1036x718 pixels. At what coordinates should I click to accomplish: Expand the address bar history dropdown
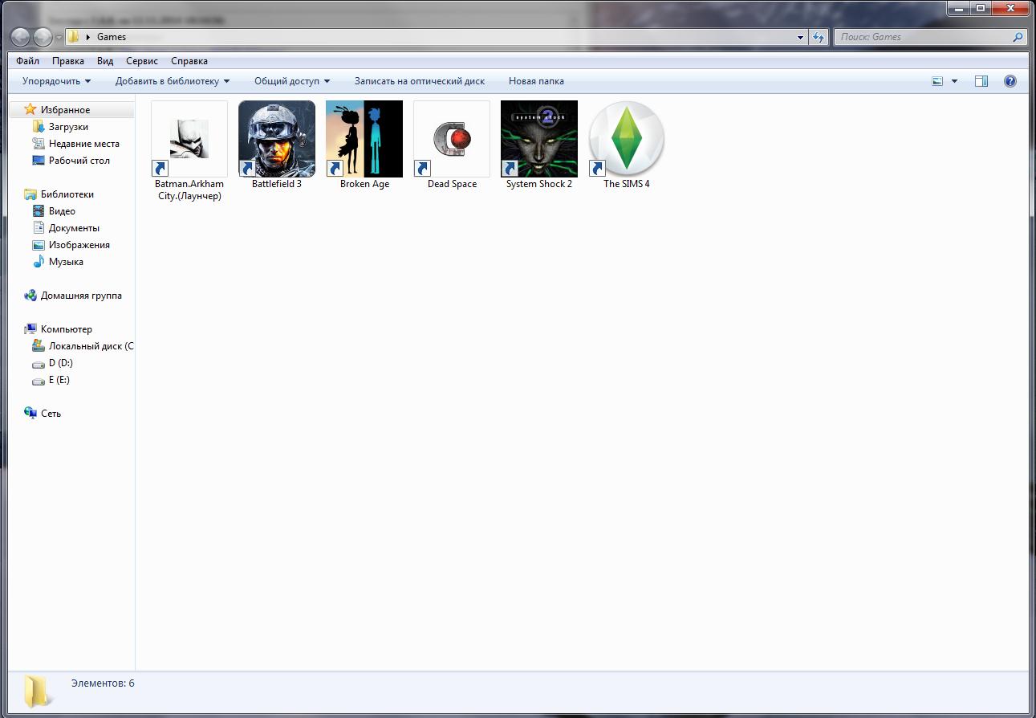tap(800, 37)
